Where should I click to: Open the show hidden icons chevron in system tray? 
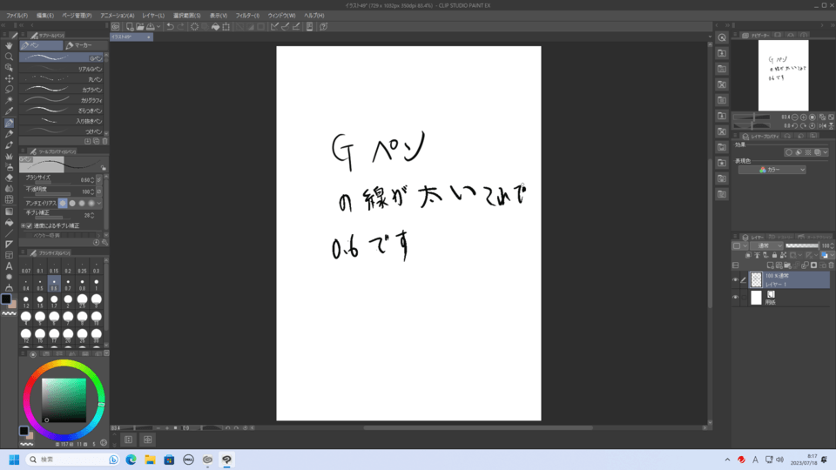click(727, 460)
